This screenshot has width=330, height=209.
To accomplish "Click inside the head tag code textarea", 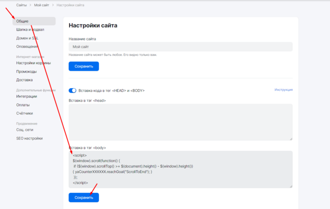I will 180,121.
